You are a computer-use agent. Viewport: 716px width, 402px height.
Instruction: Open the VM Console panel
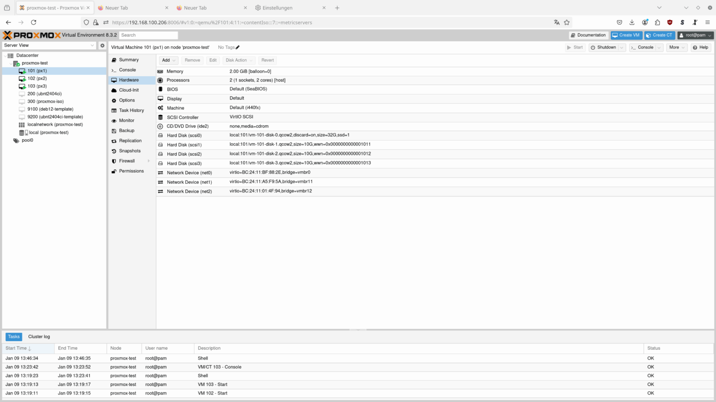[132, 70]
